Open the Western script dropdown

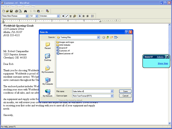point(58,16)
